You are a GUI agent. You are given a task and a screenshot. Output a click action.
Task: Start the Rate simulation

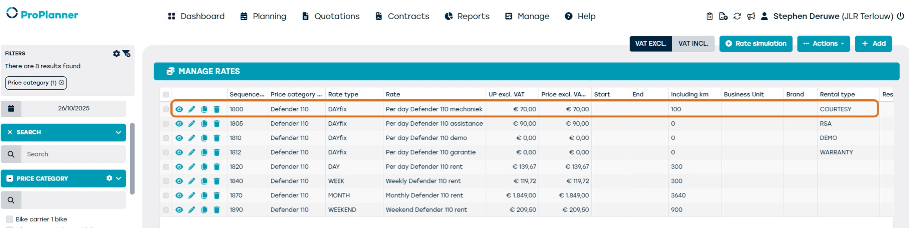click(755, 44)
